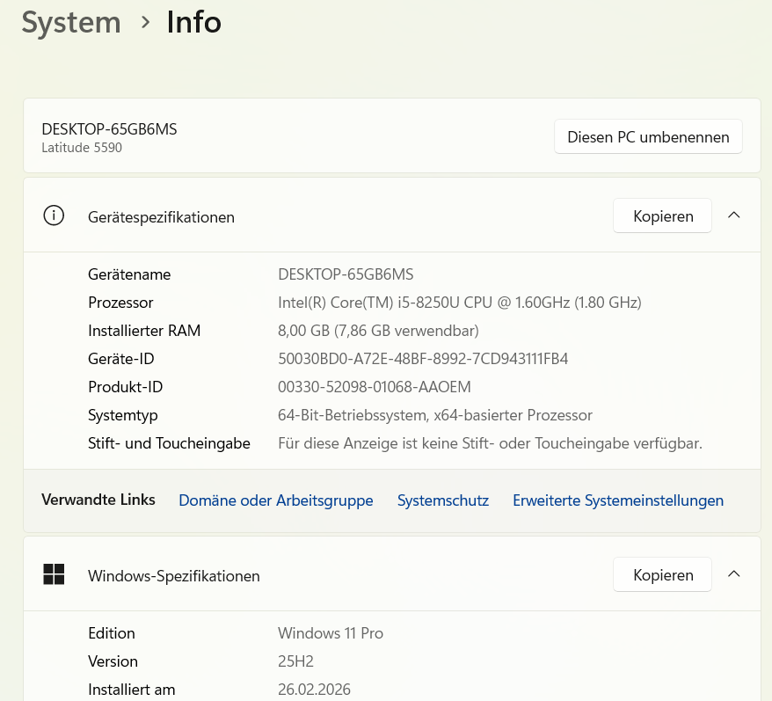Select the '8,00 GB (7,86 GB verwendbar)' value
The image size is (772, 701).
click(x=378, y=331)
